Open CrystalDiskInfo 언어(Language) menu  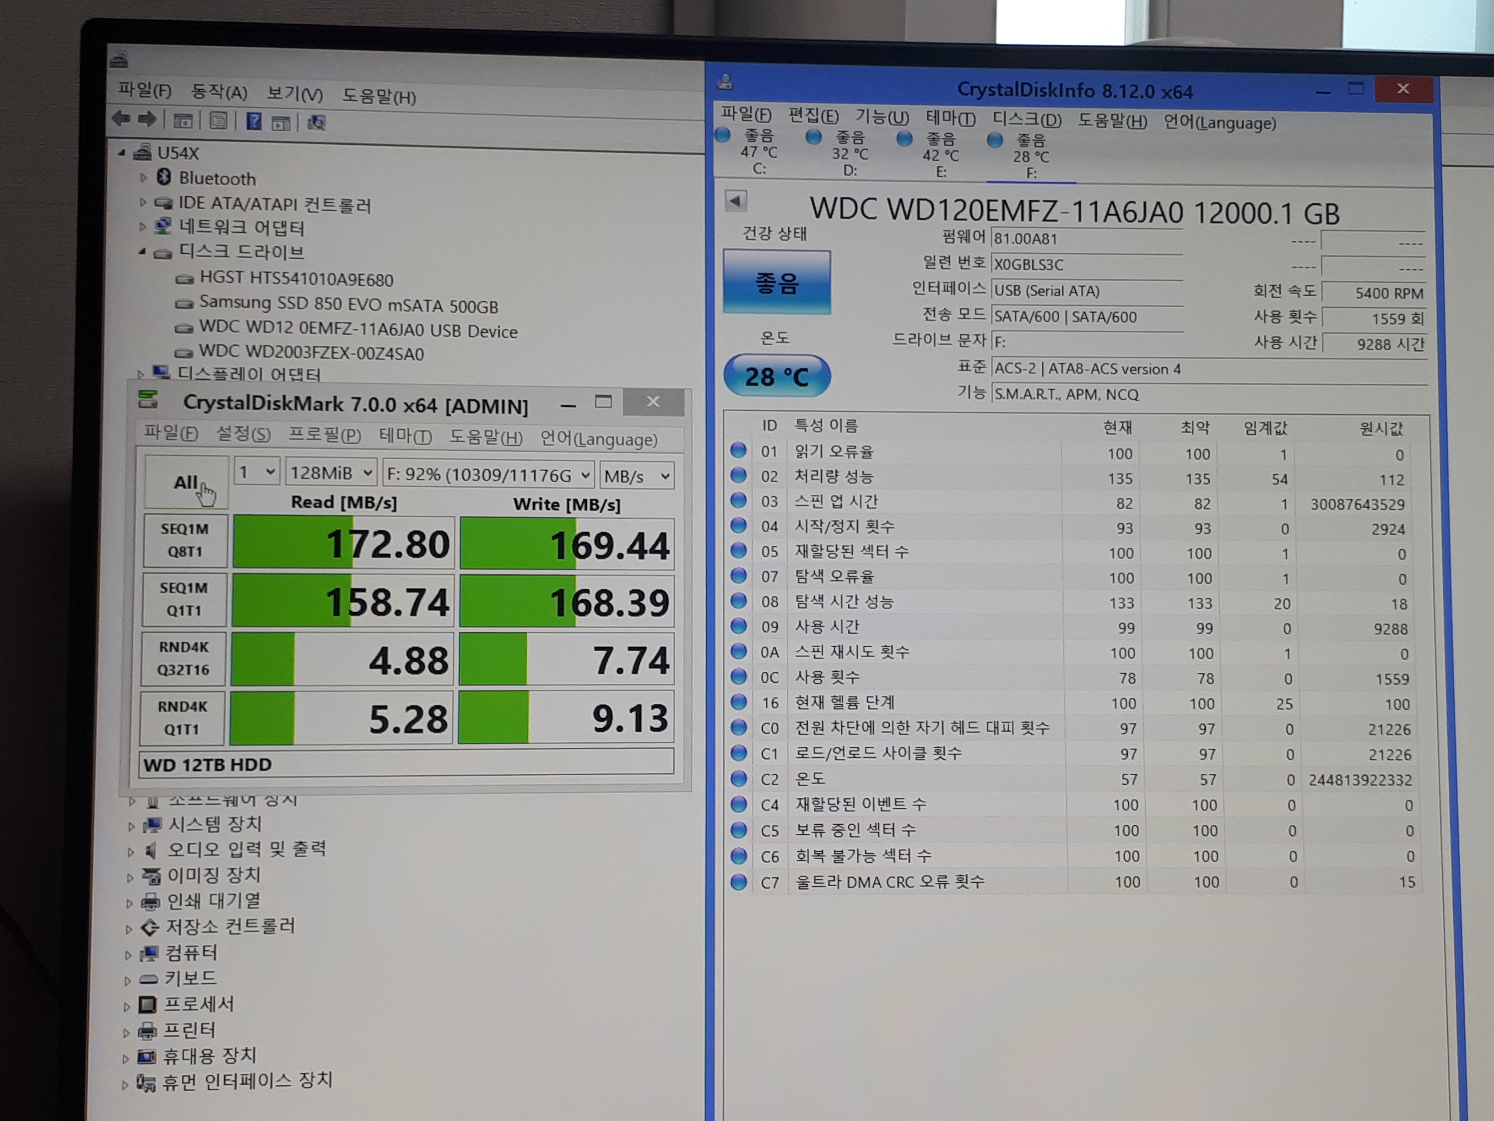(x=1220, y=123)
